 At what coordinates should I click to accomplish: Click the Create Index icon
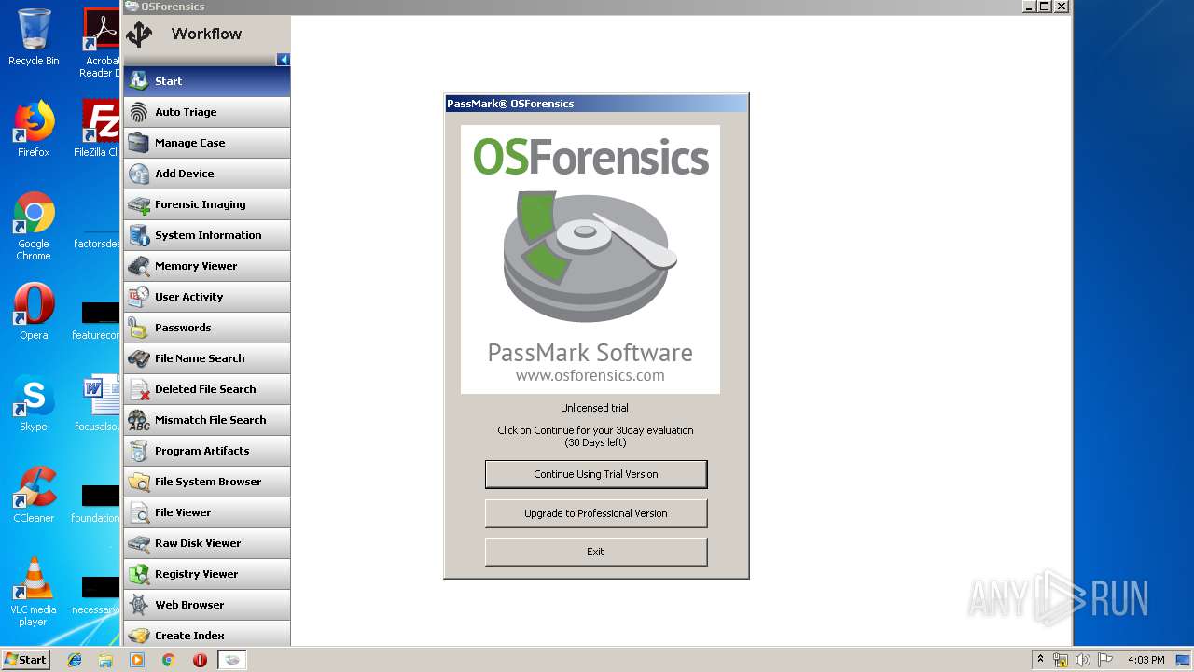(x=138, y=636)
